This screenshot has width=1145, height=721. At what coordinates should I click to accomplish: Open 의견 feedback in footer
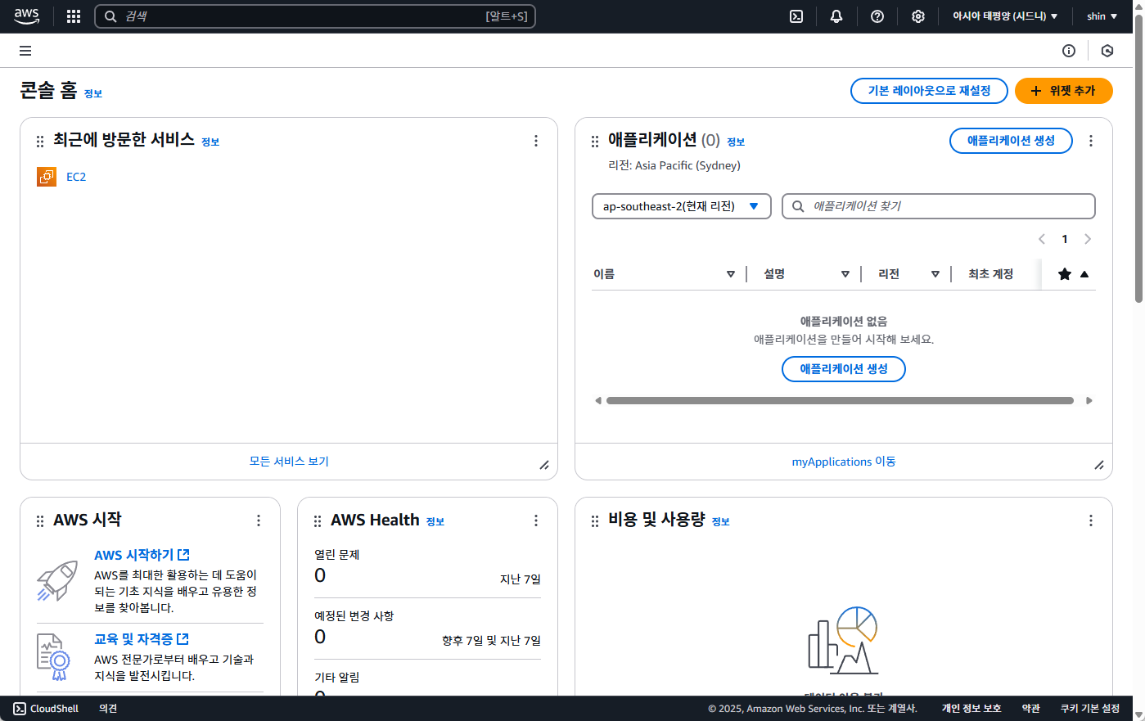tap(108, 709)
